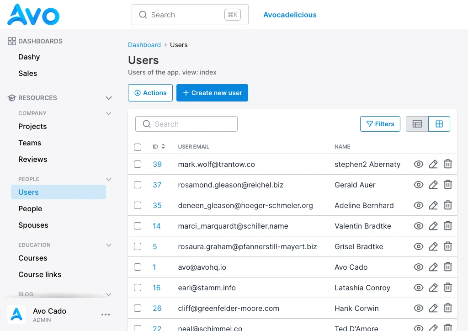Delete Avo Cado row with trash icon

click(x=448, y=267)
